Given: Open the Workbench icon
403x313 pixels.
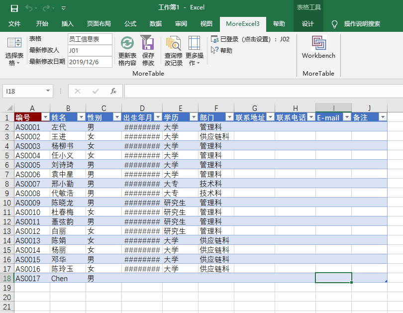Looking at the screenshot, I should [318, 43].
